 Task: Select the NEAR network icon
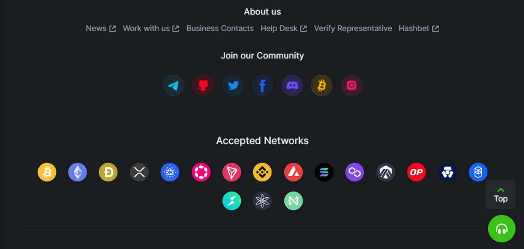pos(293,201)
